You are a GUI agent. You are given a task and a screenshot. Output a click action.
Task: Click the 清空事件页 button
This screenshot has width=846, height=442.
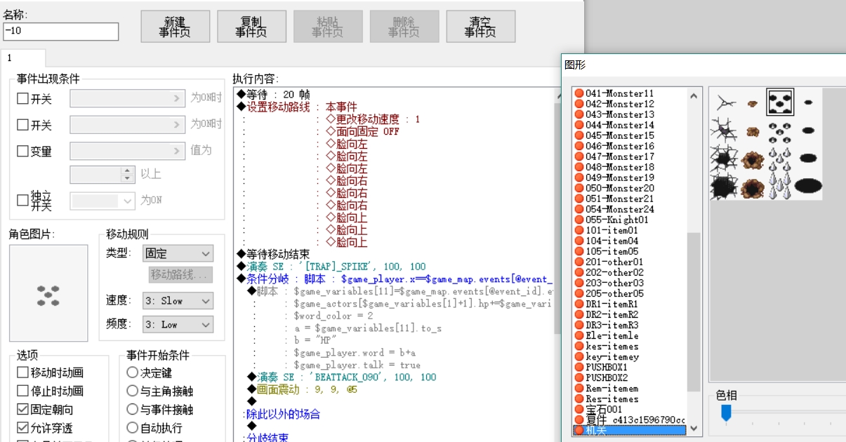[x=481, y=27]
